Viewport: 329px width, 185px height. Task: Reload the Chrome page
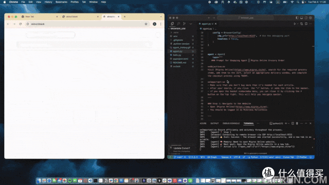pos(21,24)
